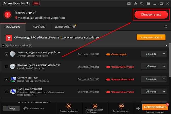The image size is (171, 114).
Task: Click the database version icon 2016.0405.0438
Action: [x=26, y=108]
